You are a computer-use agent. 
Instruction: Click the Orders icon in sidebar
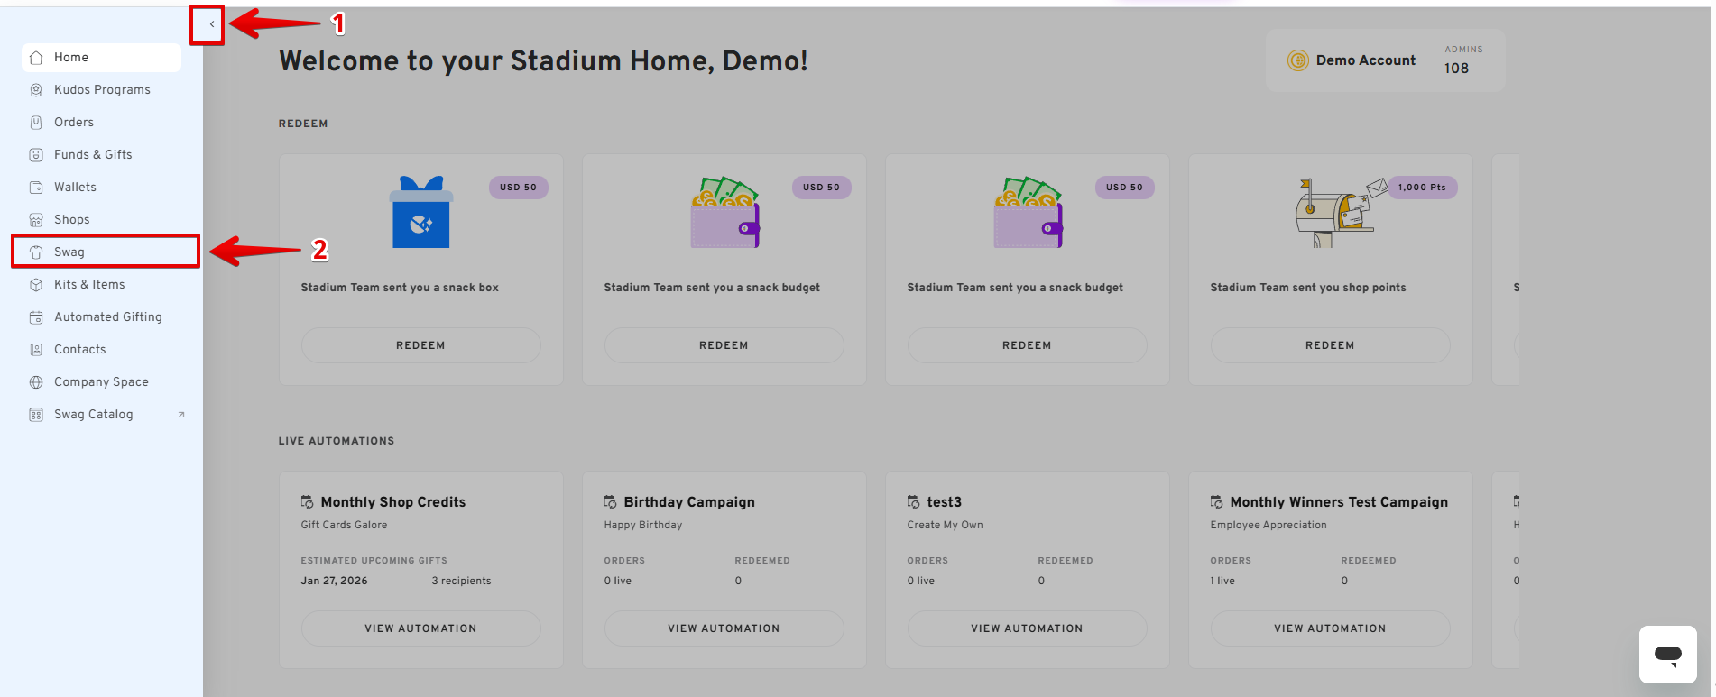tap(36, 123)
